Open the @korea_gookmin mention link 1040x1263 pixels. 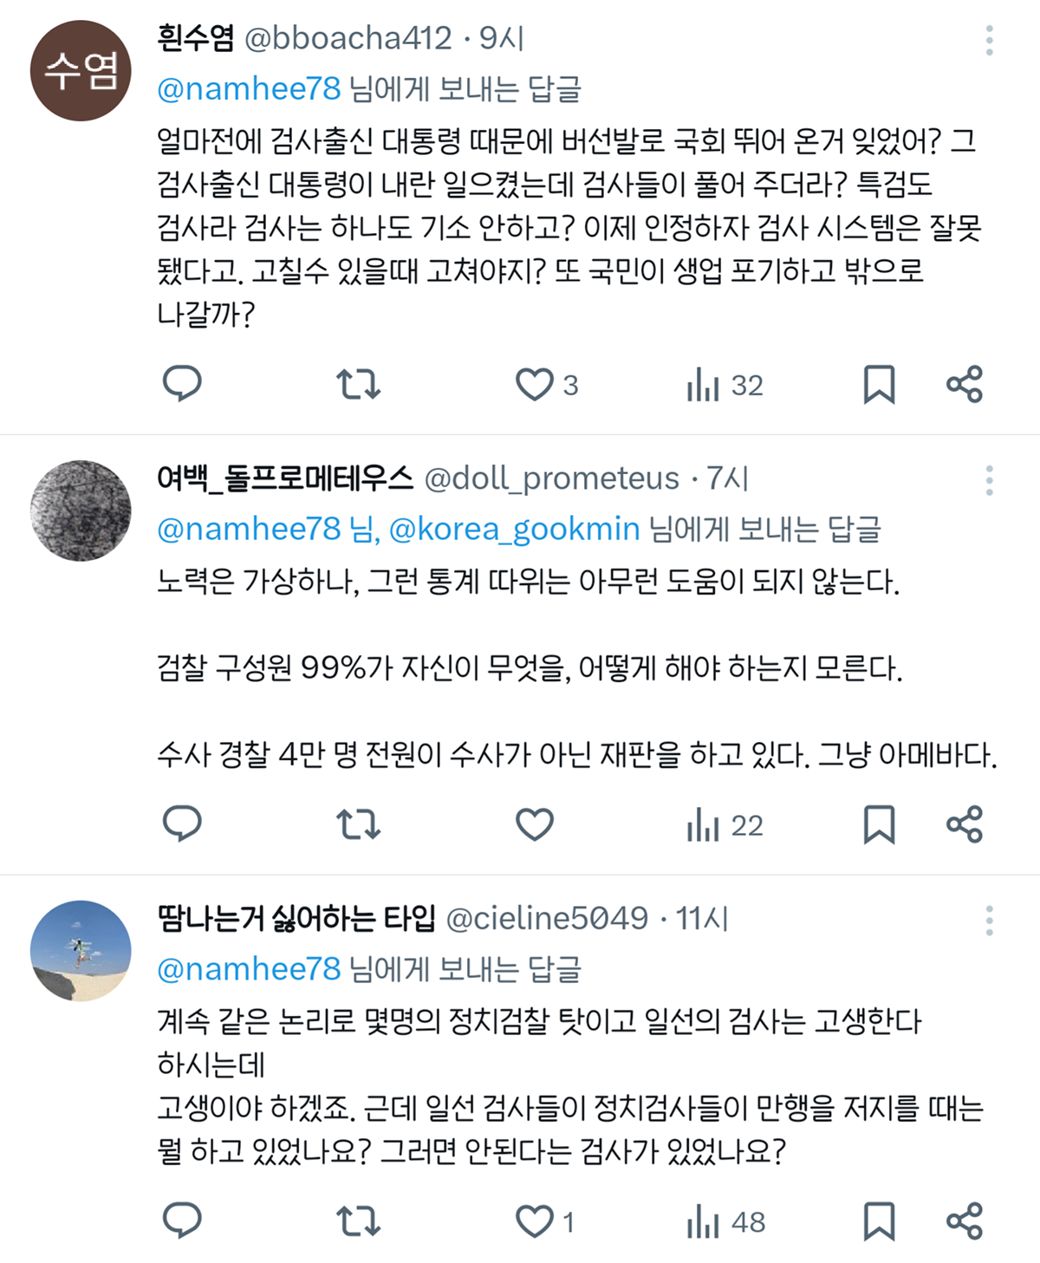(x=514, y=529)
